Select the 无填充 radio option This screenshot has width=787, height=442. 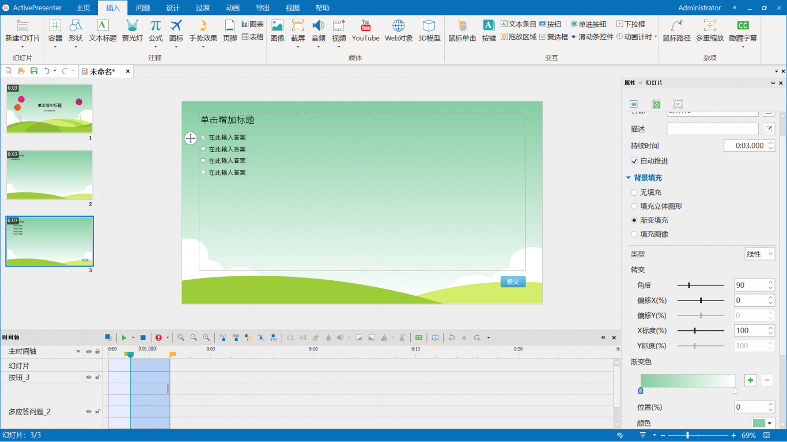pyautogui.click(x=634, y=193)
